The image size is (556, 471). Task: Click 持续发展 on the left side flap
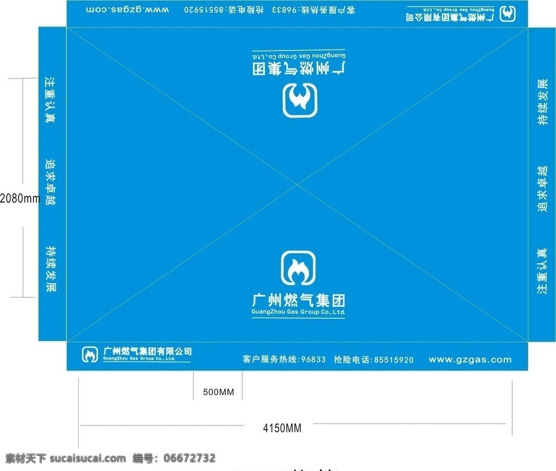coord(51,269)
